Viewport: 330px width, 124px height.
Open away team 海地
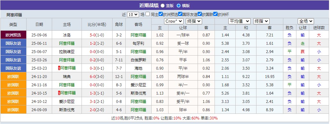coord(138,68)
